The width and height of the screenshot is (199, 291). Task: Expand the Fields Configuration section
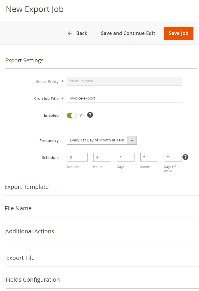click(33, 280)
